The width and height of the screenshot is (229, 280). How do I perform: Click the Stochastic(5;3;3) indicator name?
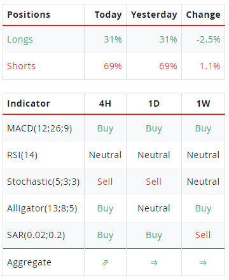pos(43,182)
